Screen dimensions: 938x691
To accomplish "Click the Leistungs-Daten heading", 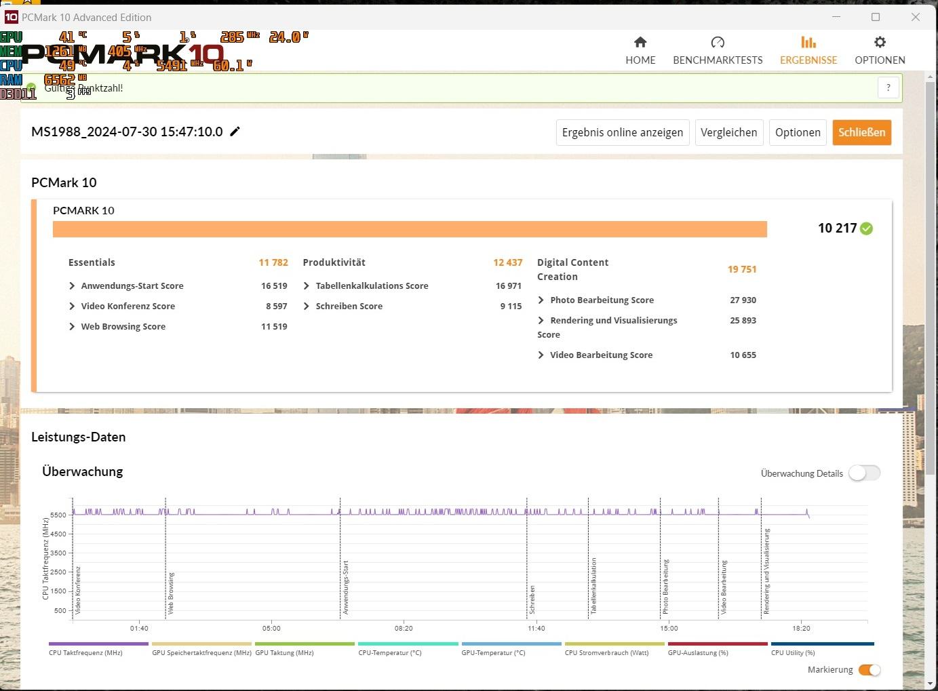I will click(79, 437).
